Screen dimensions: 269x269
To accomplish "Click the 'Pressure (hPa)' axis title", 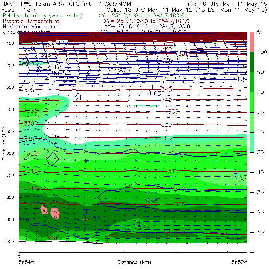I will tap(4, 142).
